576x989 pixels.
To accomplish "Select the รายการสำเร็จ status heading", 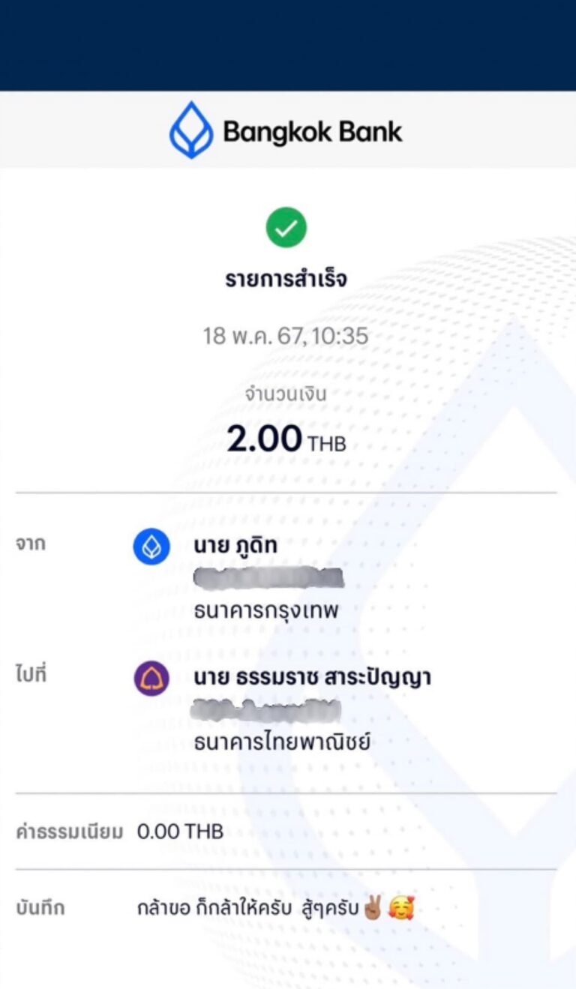I will [x=286, y=280].
